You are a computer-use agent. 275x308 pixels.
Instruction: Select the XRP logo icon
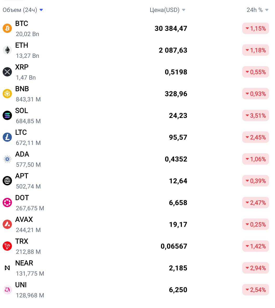pyautogui.click(x=7, y=72)
